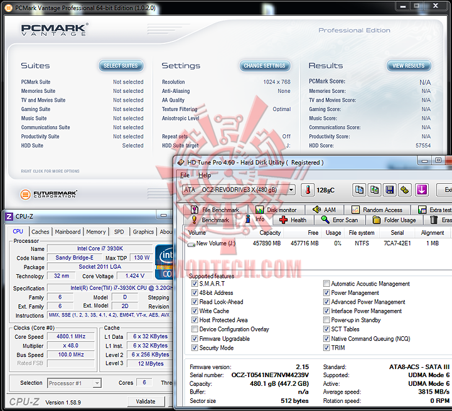Viewport: 452px width, 411px height.
Task: Switch to the Graphics tab in CPU-Z
Action: (x=143, y=232)
